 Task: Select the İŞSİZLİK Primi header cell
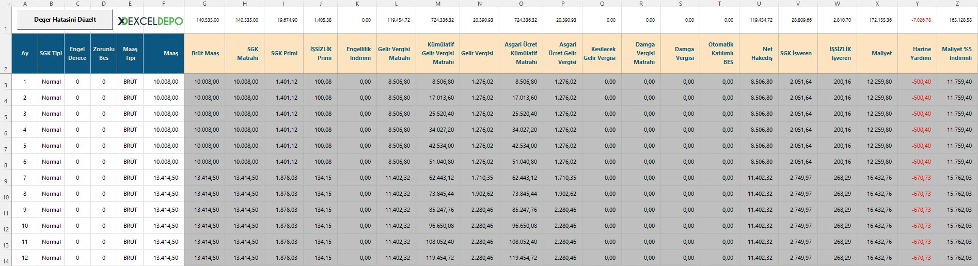[x=321, y=53]
